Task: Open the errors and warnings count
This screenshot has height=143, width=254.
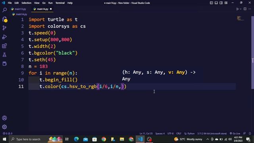Action: (x=8, y=133)
